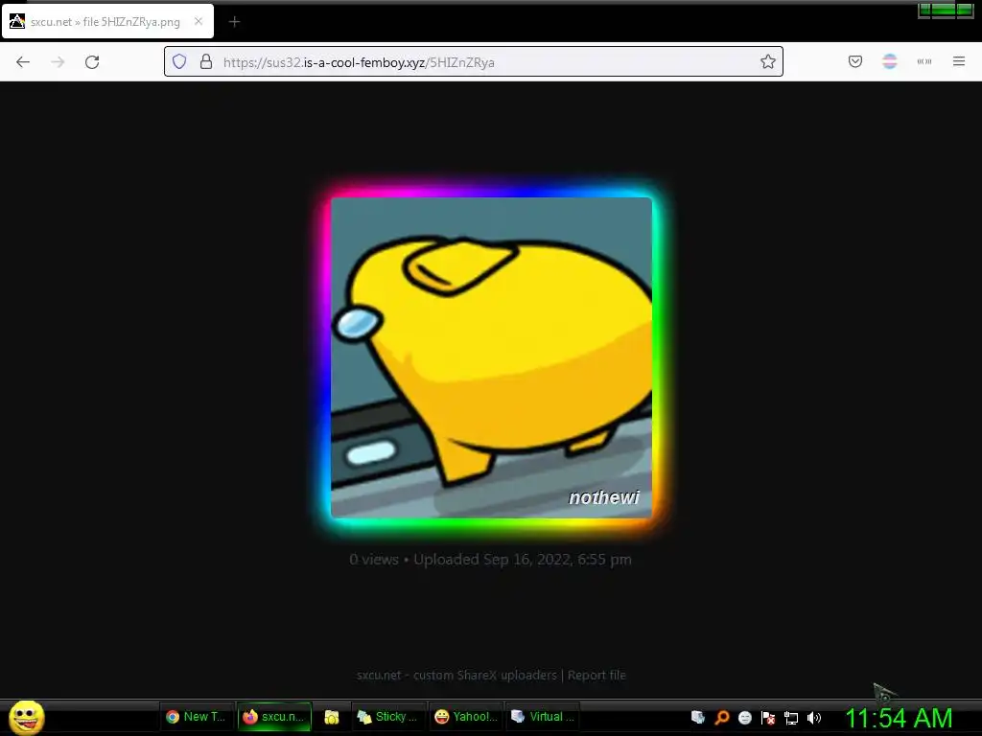Open the tracking protection shield icon
This screenshot has height=736, width=982.
pos(179,61)
